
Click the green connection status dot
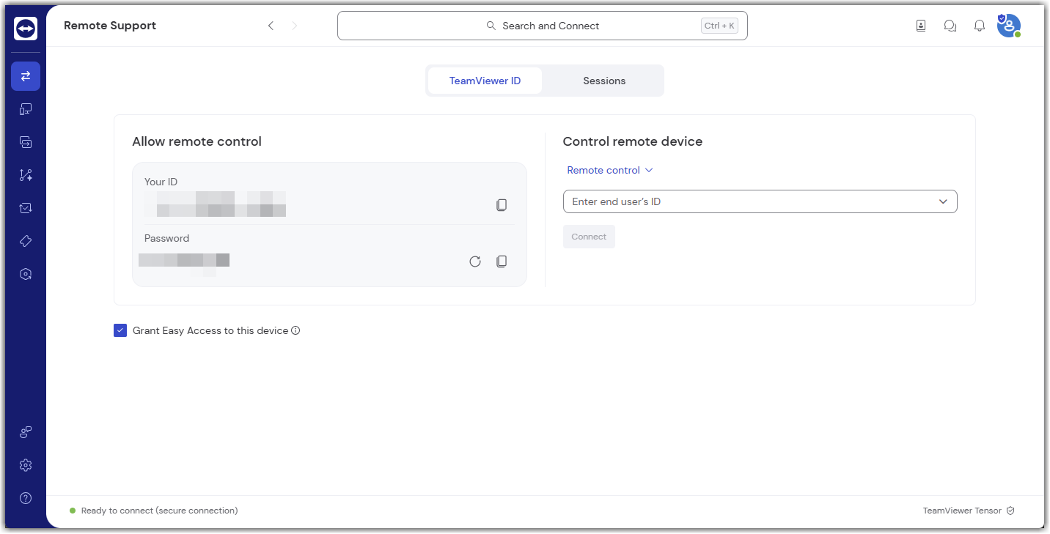[73, 511]
